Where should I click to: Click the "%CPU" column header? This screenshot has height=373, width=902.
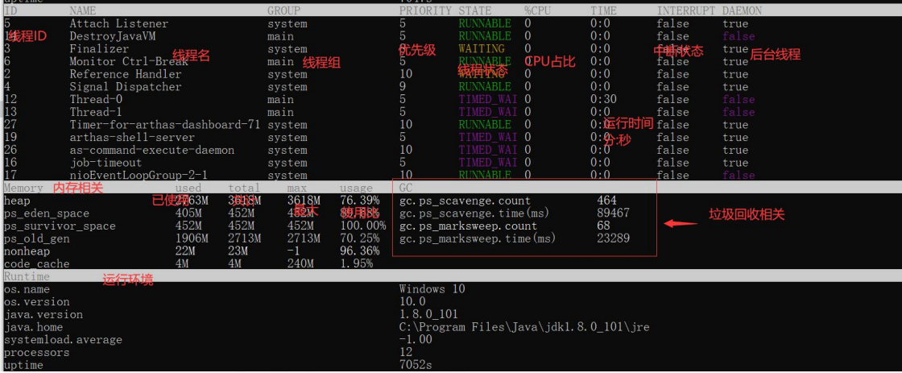538,10
